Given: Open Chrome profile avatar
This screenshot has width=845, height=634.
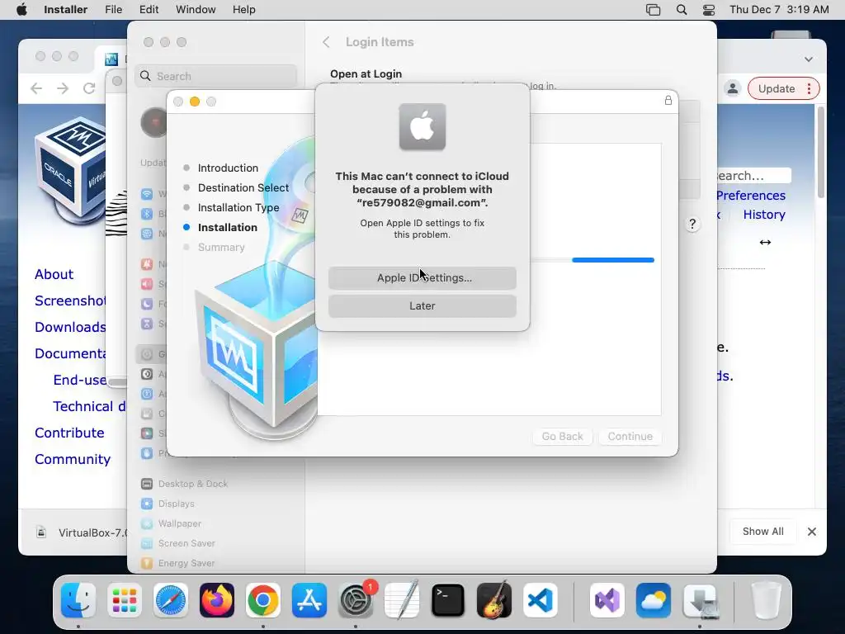Looking at the screenshot, I should click(733, 89).
